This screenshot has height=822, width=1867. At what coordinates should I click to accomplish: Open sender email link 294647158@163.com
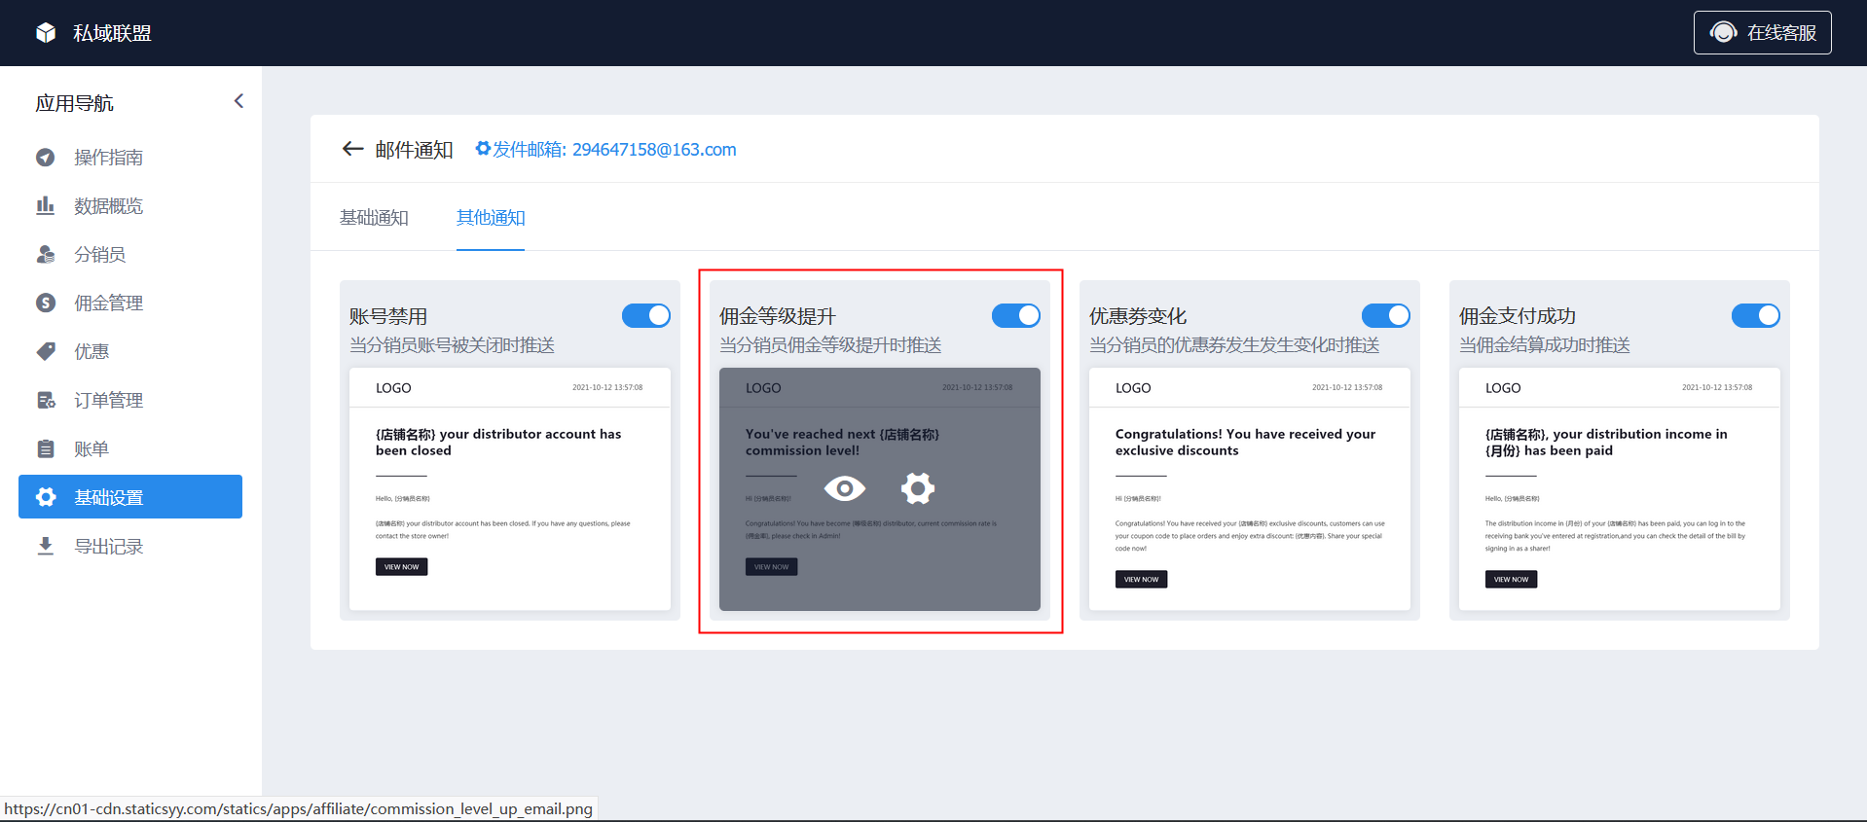tap(614, 149)
